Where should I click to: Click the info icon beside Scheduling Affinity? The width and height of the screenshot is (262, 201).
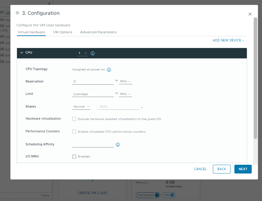click(118, 145)
